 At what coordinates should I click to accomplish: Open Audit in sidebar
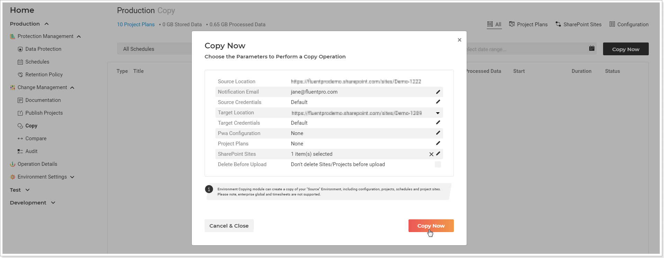[x=31, y=151]
